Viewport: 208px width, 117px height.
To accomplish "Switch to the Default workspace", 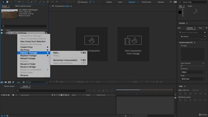I will (109, 2).
